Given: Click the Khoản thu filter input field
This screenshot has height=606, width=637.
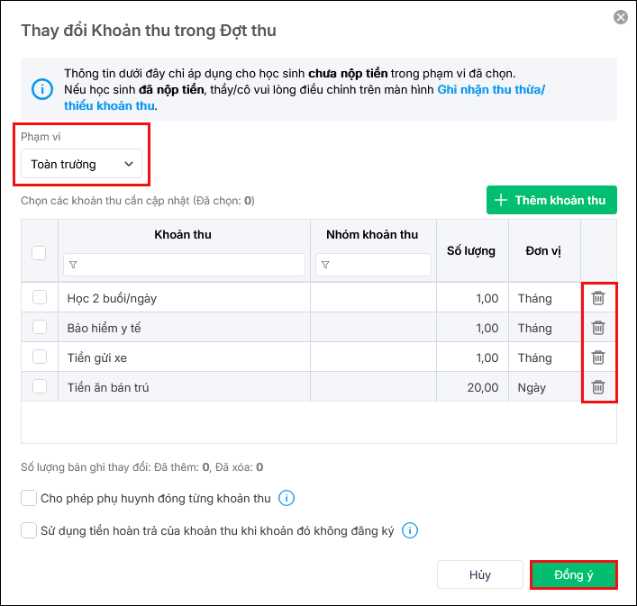Looking at the screenshot, I should [189, 265].
